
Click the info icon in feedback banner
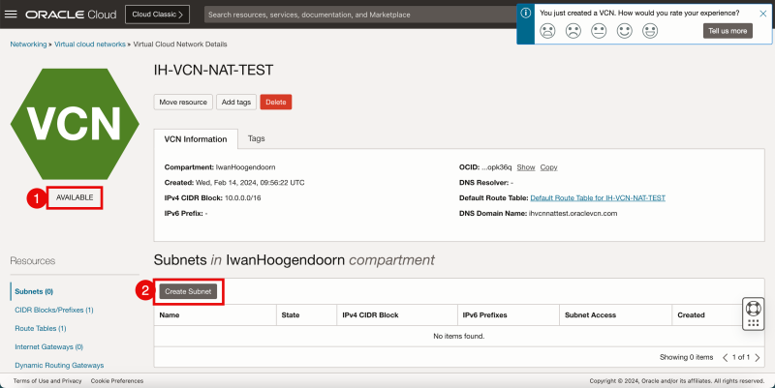pyautogui.click(x=525, y=13)
